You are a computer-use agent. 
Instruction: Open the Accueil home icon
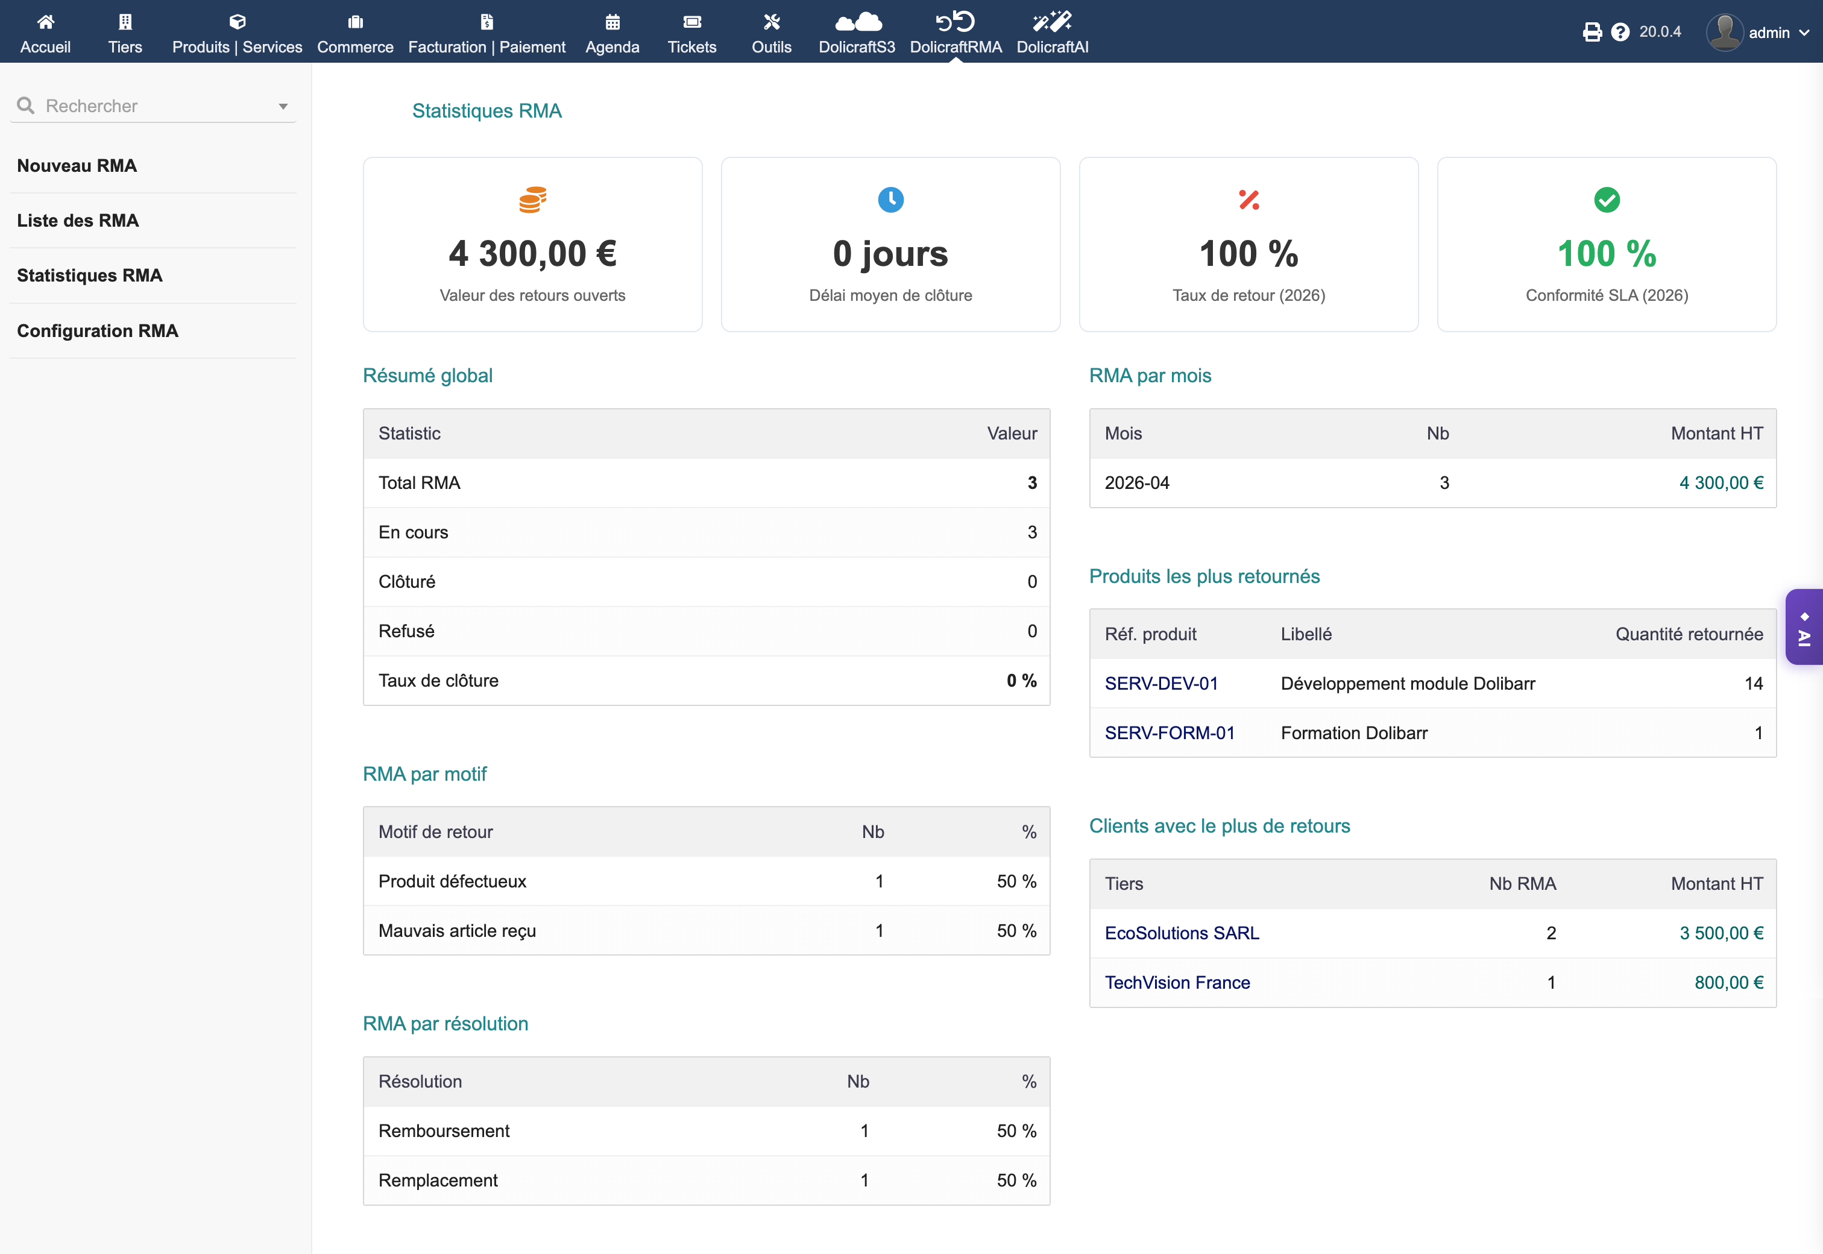[46, 22]
